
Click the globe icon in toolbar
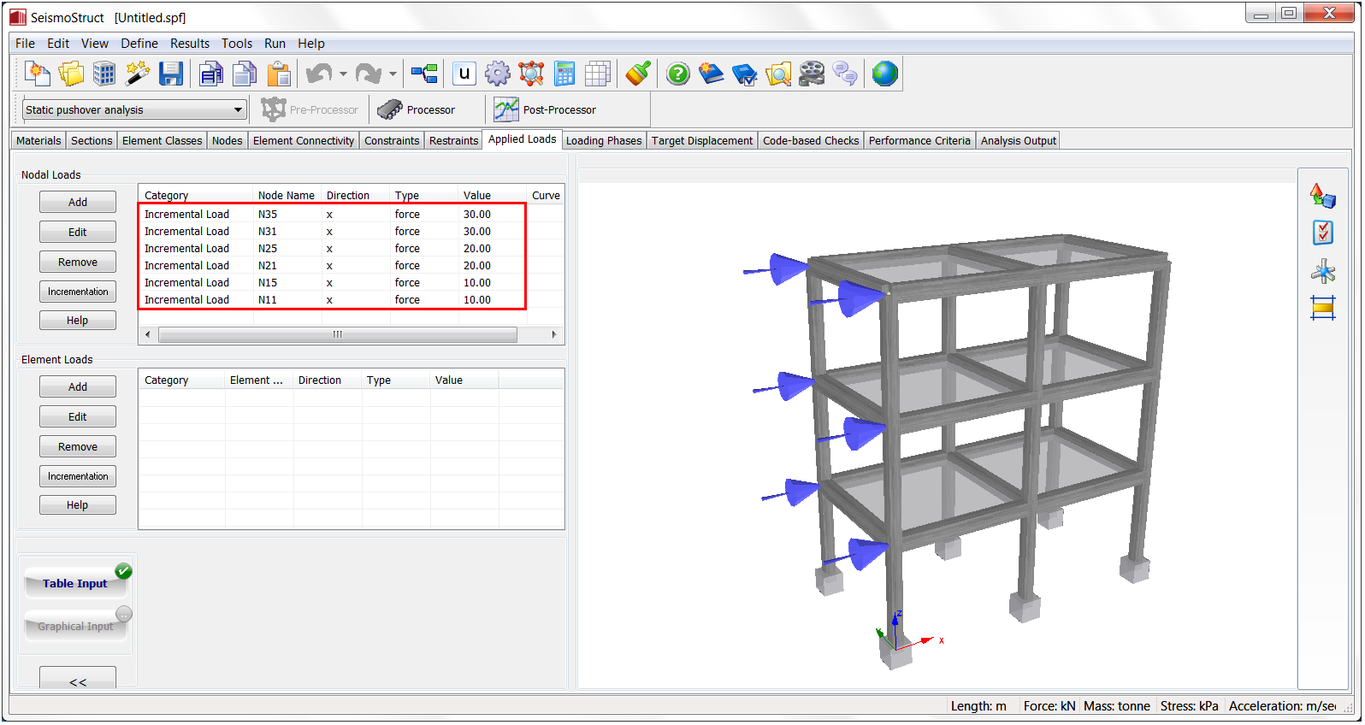[884, 74]
